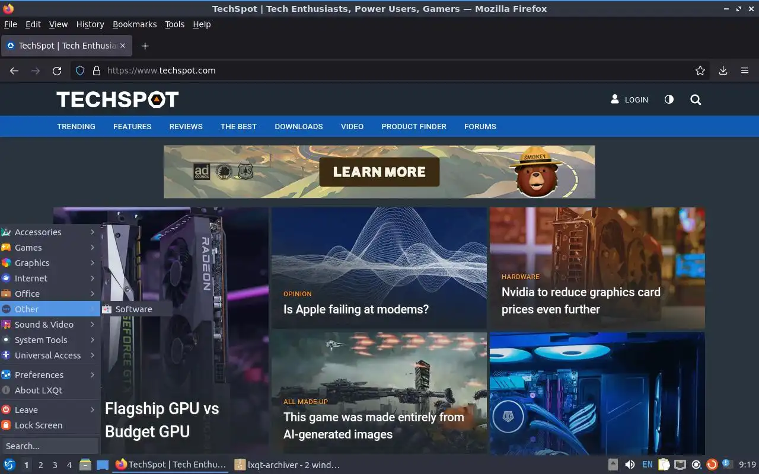
Task: Expand the System Tools submenu
Action: 50,340
